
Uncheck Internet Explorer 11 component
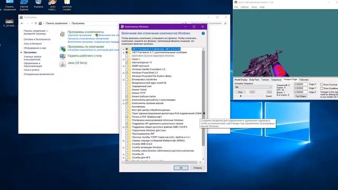[x=127, y=63]
